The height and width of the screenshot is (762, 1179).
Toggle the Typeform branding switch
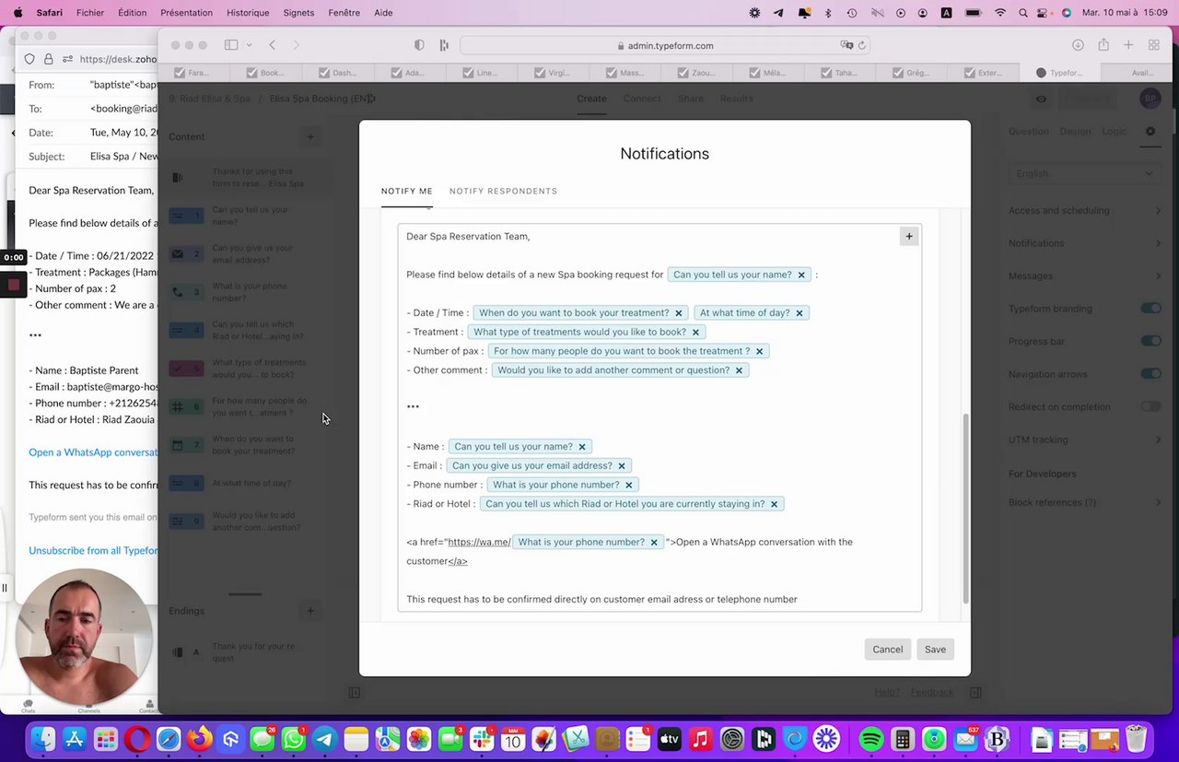[1150, 309]
